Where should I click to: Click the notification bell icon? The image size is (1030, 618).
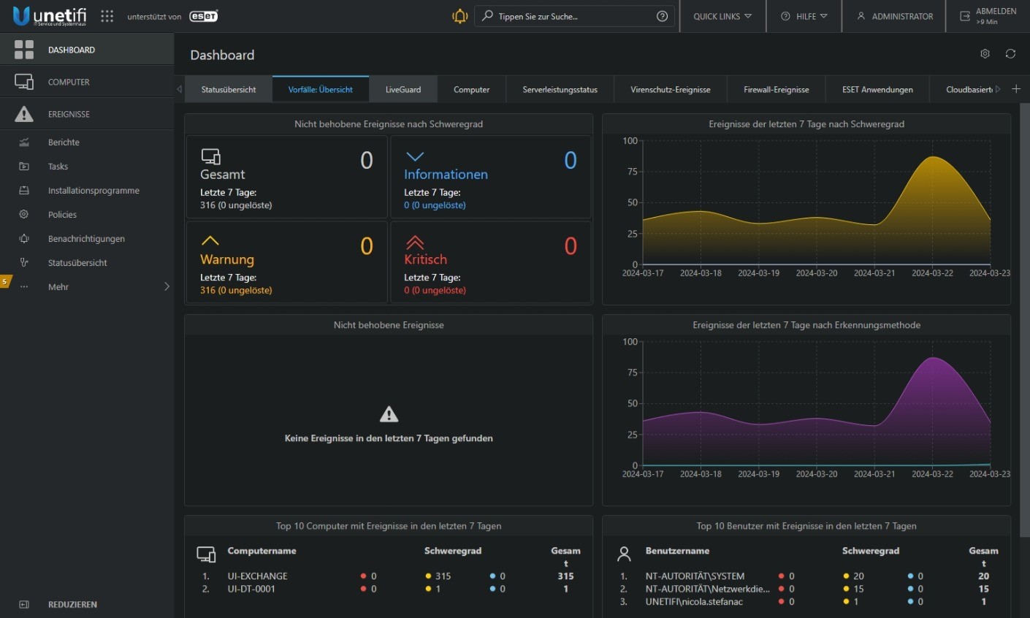[x=459, y=16]
